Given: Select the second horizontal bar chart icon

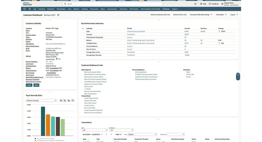Looking at the screenshot, I should click(65, 101).
